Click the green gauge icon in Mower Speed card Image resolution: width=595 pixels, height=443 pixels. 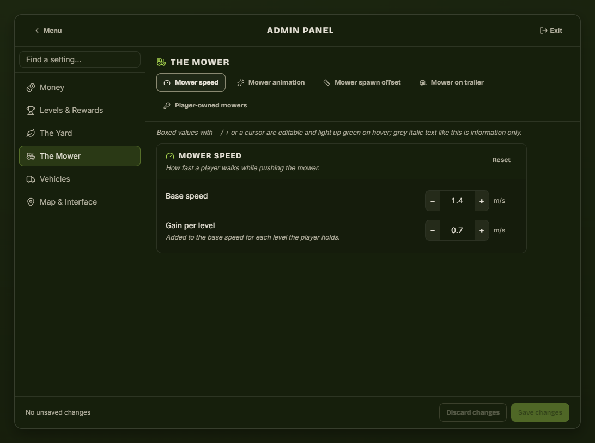point(170,156)
